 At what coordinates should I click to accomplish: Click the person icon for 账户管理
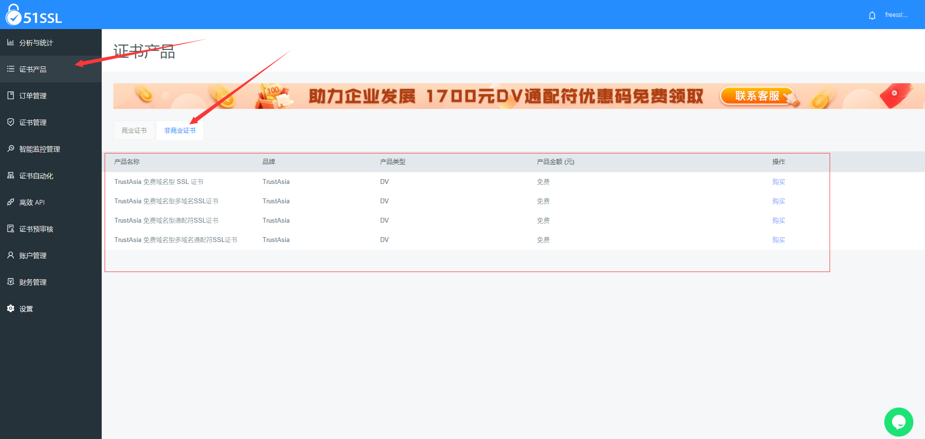click(11, 255)
